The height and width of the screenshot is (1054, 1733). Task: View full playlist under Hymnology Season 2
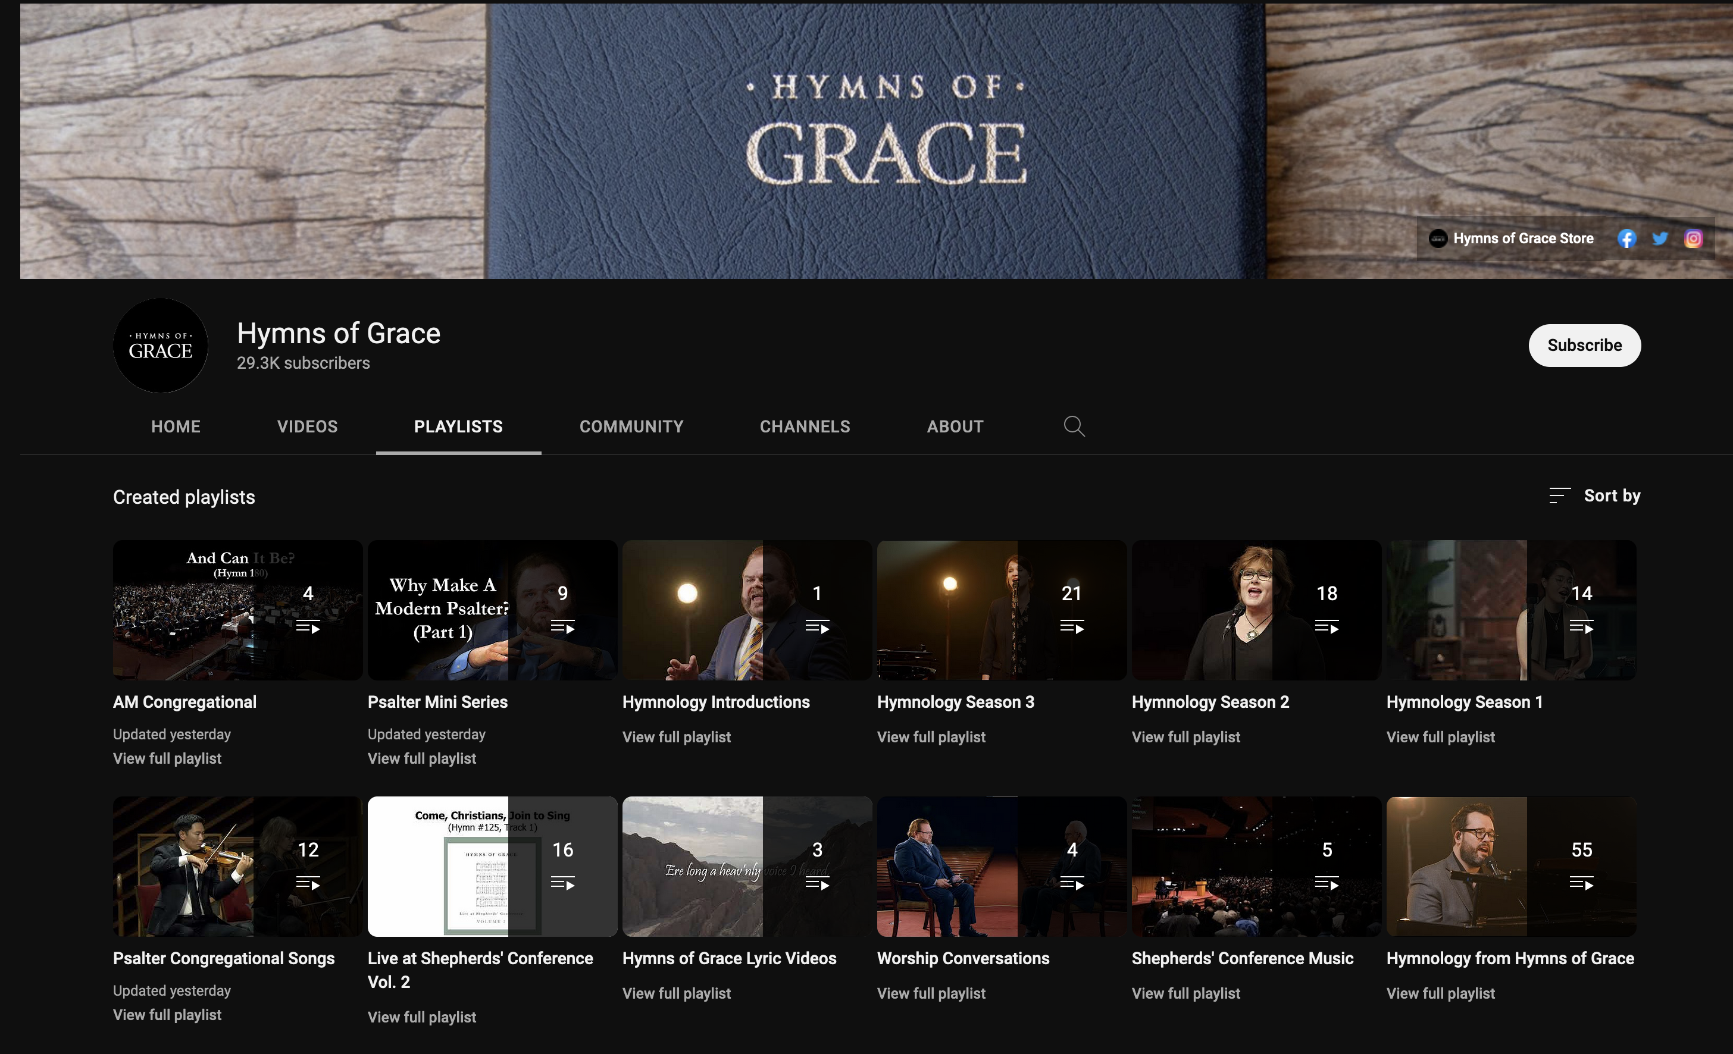[x=1186, y=737]
